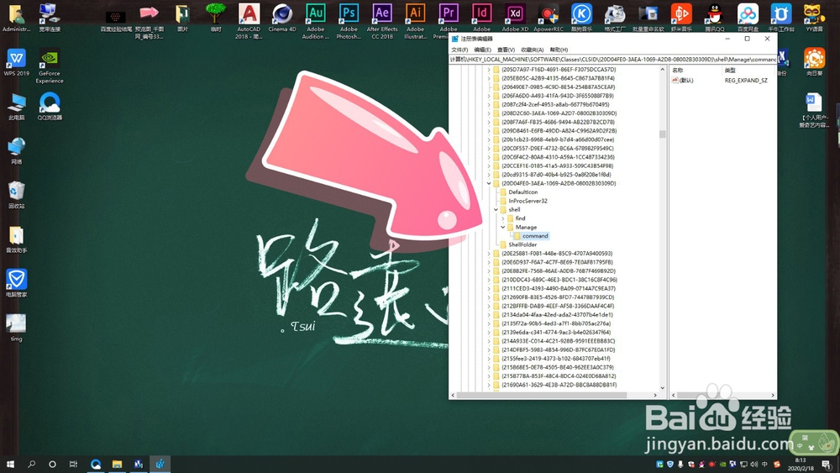This screenshot has height=473, width=840.
Task: Launch 腾讯QQ desktop shortcut
Action: coord(714,18)
